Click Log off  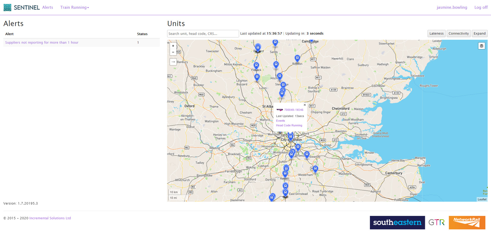[481, 8]
